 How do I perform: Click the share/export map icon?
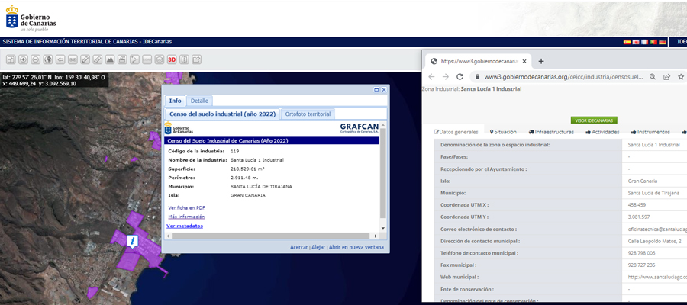(196, 59)
